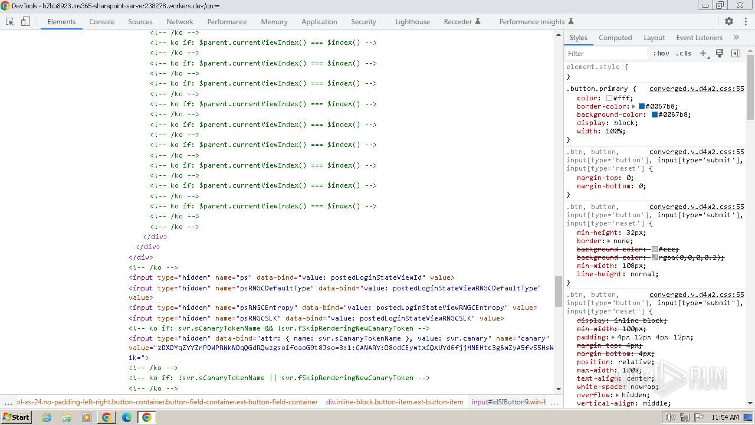Select div.inline-block.button-item breadcrumb
The width and height of the screenshot is (755, 425).
pyautogui.click(x=395, y=402)
